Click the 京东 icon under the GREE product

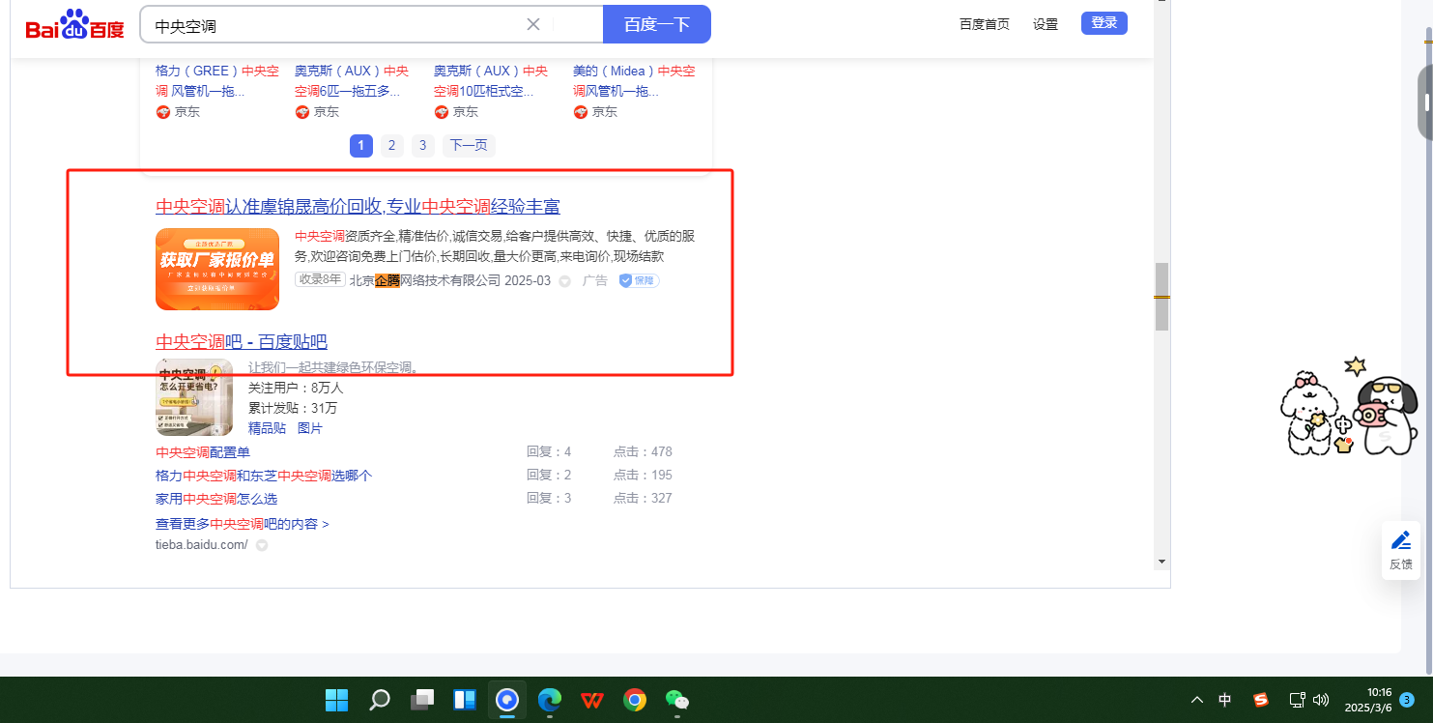(x=163, y=112)
